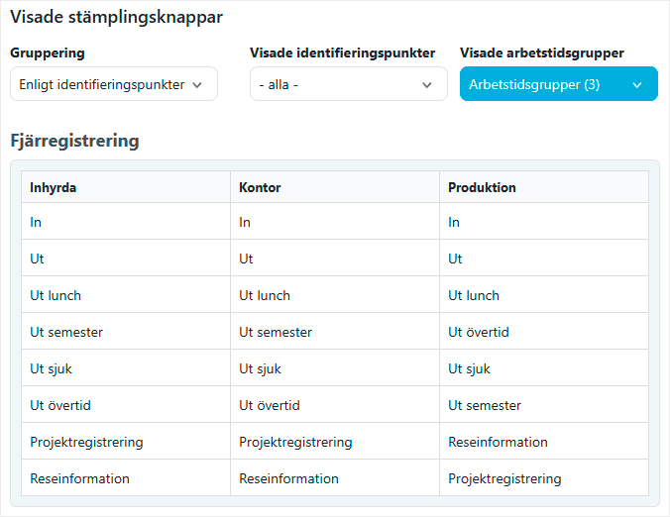This screenshot has height=517, width=670.
Task: Expand the Visade identifieringspunkter dropdown
Action: (348, 85)
